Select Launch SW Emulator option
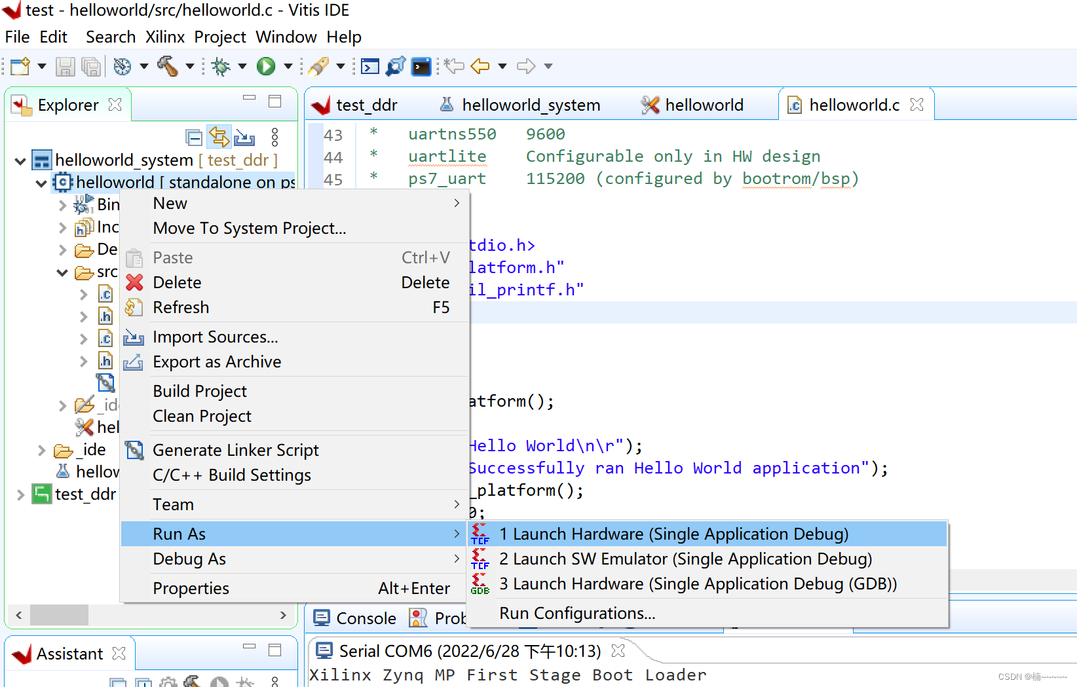1077x687 pixels. point(708,559)
